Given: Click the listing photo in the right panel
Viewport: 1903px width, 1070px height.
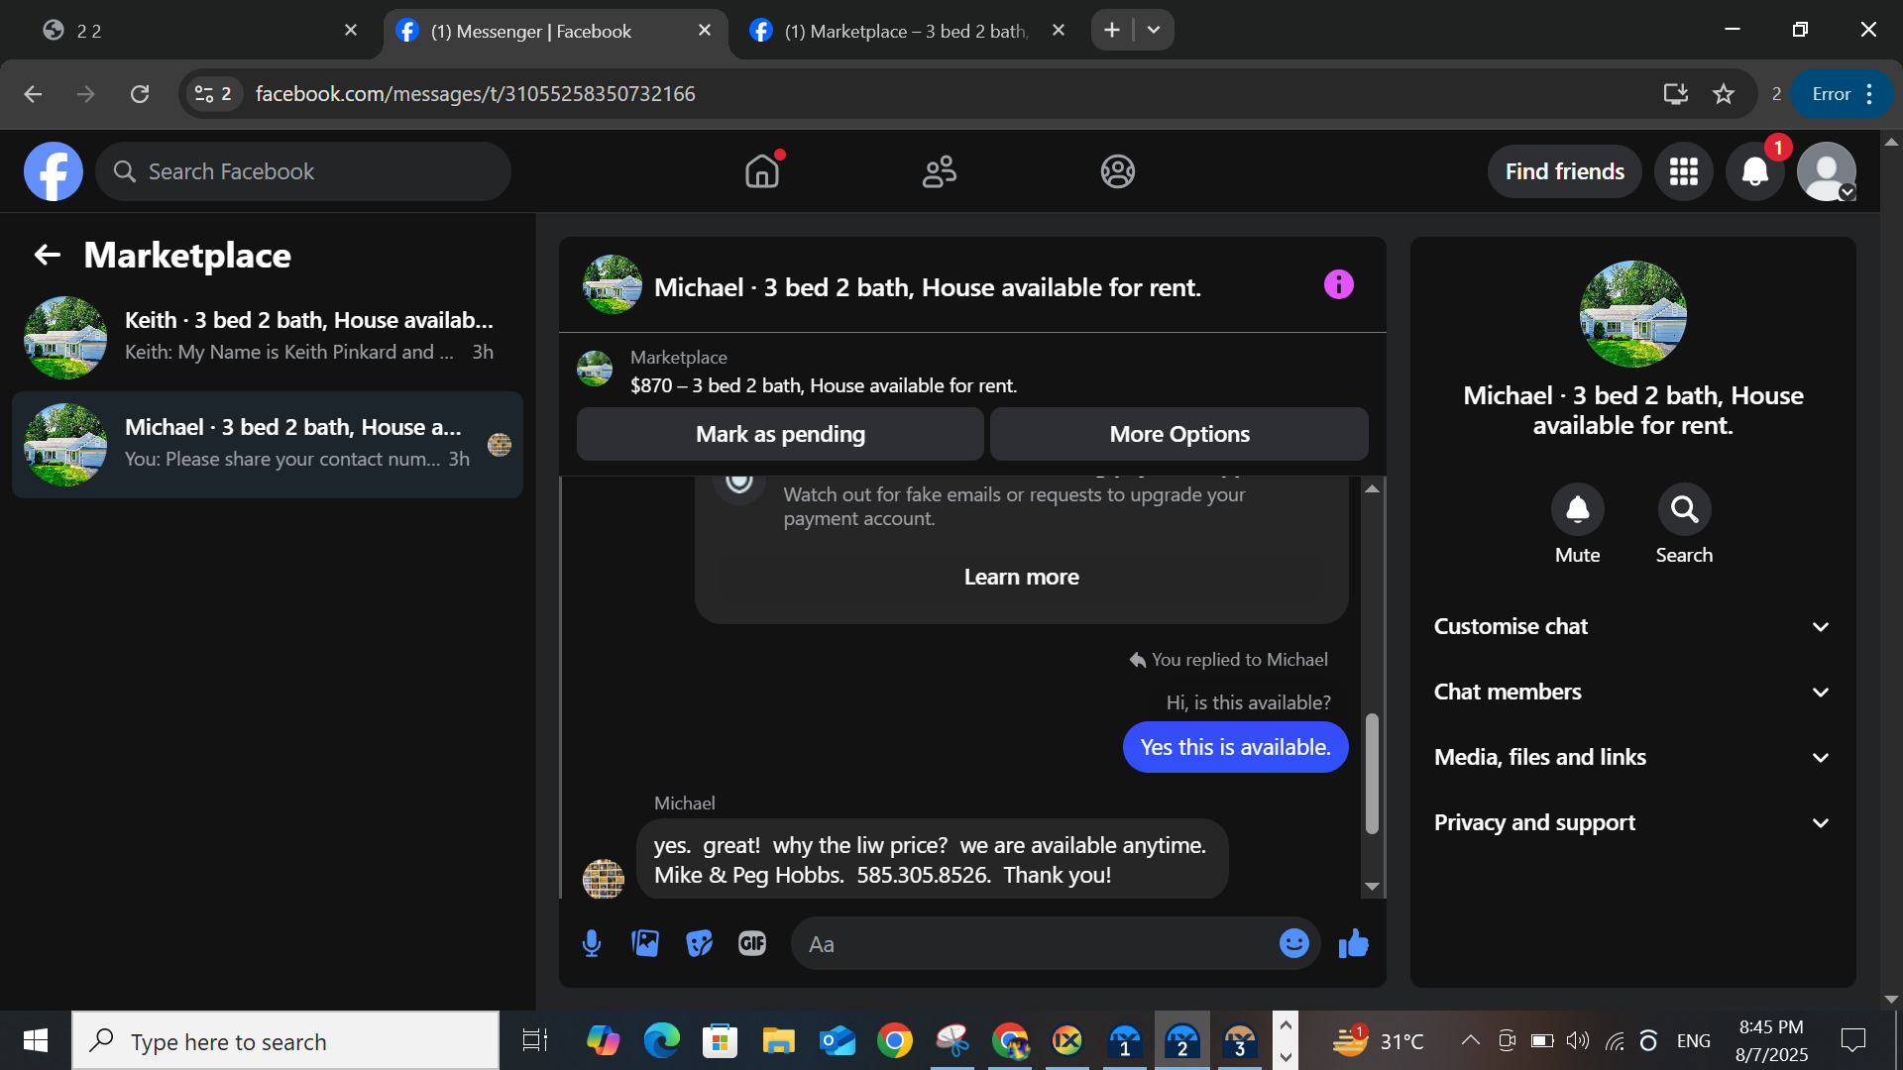Looking at the screenshot, I should pos(1632,314).
